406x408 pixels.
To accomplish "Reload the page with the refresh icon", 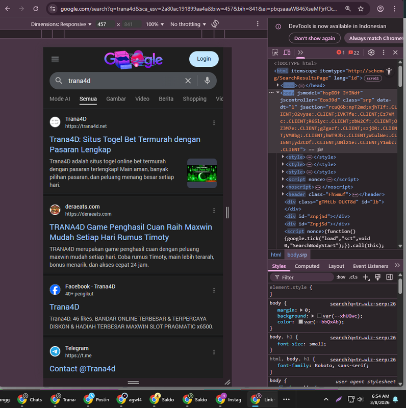I will coord(36,9).
